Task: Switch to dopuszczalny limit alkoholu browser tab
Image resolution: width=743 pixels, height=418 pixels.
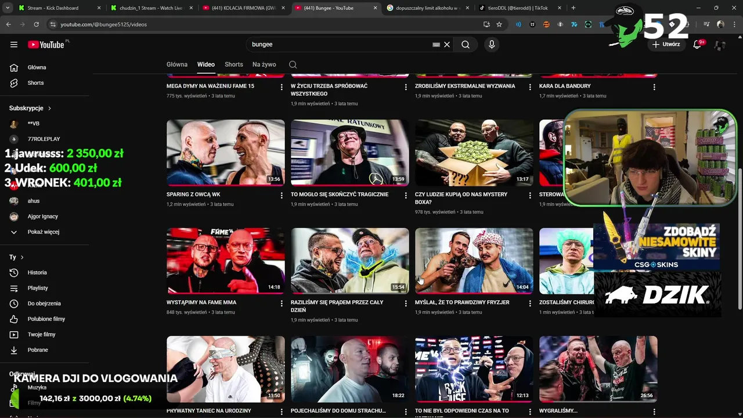Action: click(427, 8)
